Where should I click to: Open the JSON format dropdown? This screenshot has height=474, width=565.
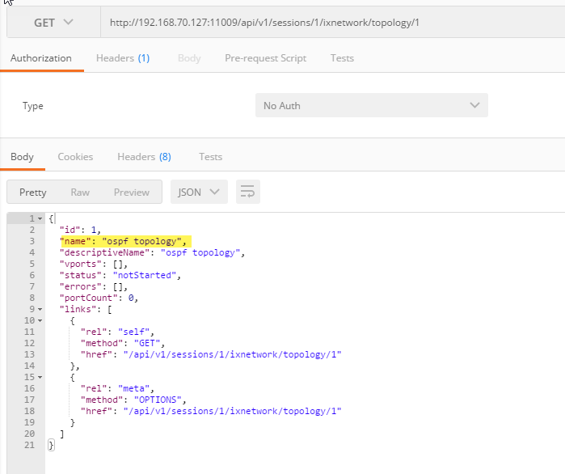(x=198, y=192)
